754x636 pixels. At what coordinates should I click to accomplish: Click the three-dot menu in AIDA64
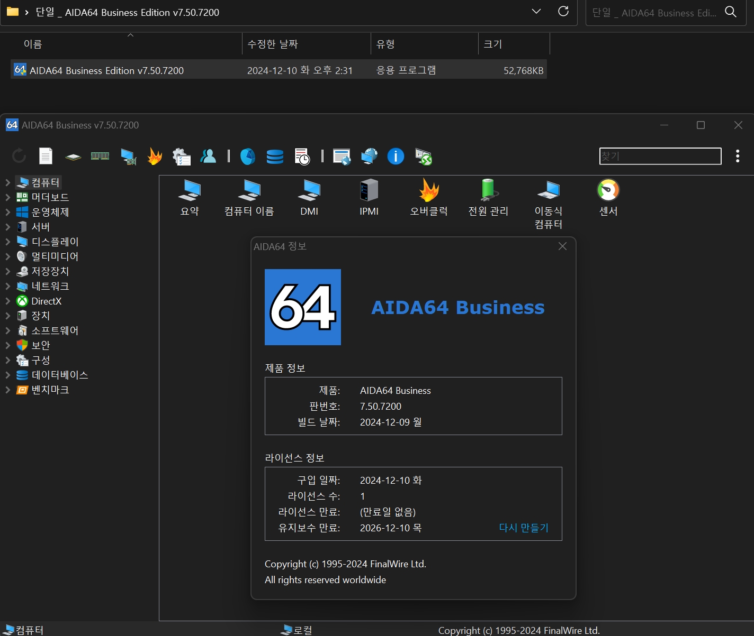click(738, 156)
